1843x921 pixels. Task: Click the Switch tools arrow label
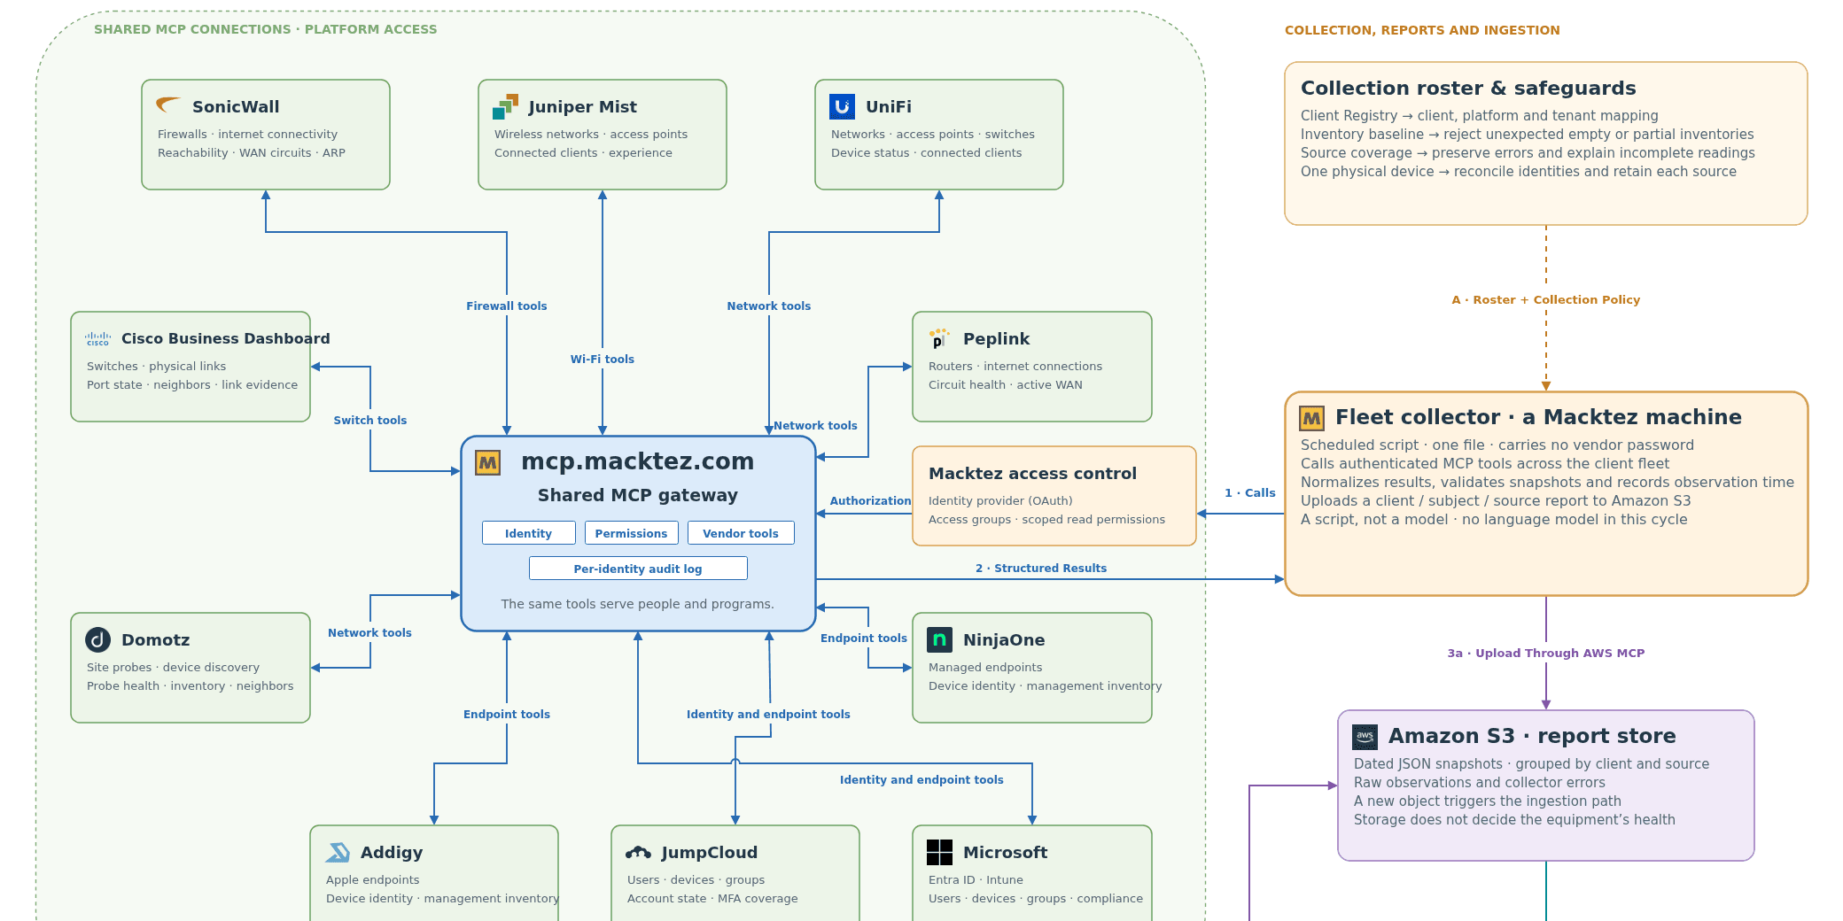click(370, 421)
